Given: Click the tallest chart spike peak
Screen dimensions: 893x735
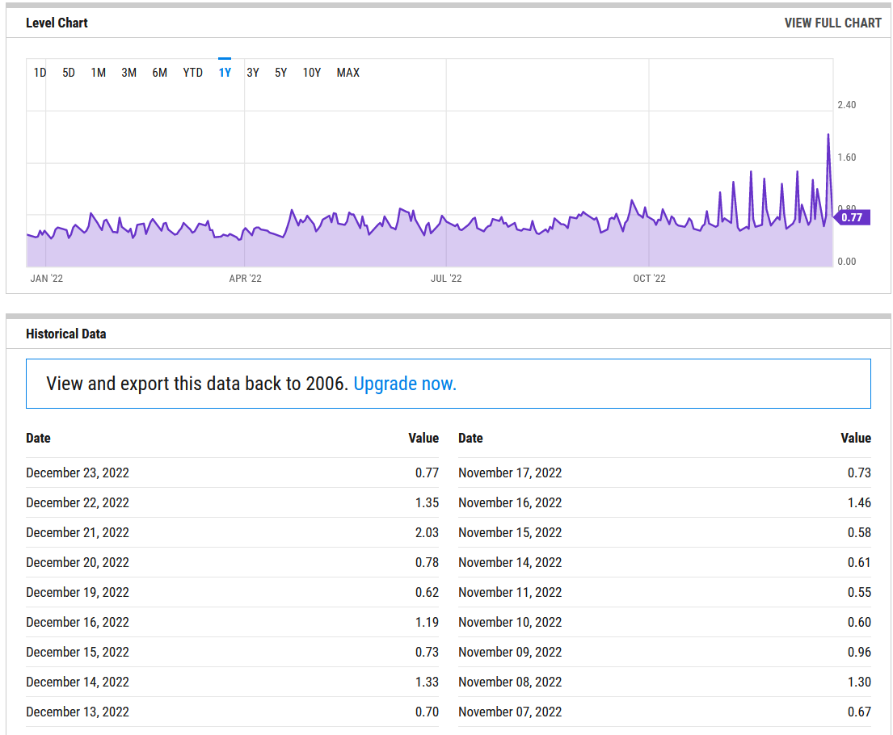Looking at the screenshot, I should pyautogui.click(x=828, y=136).
